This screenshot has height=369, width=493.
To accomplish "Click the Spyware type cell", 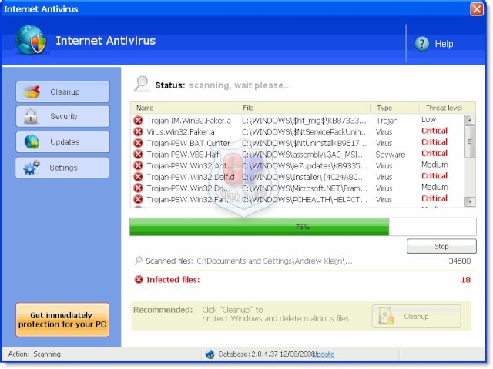I will click(x=391, y=155).
